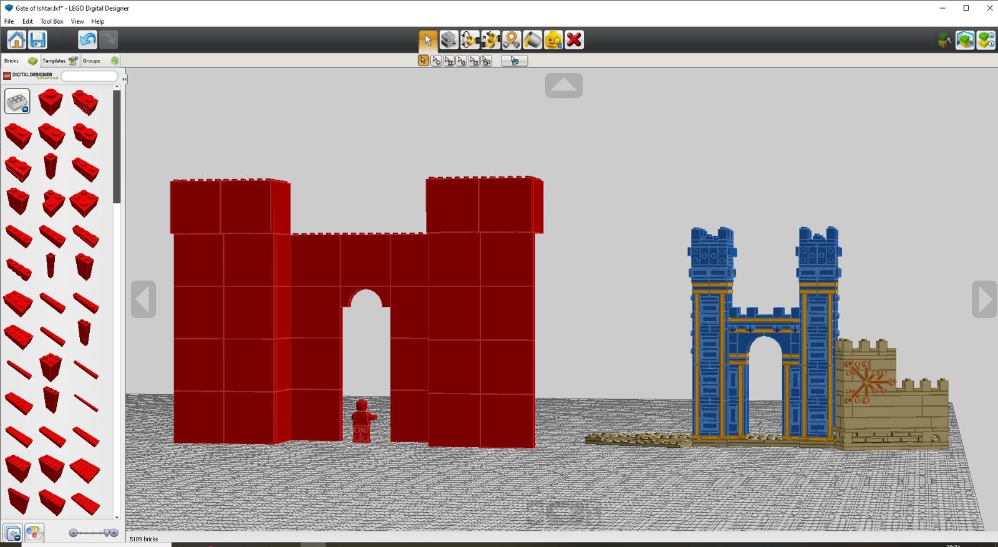Activate the Hinge tool
This screenshot has height=547, width=998.
pos(470,40)
